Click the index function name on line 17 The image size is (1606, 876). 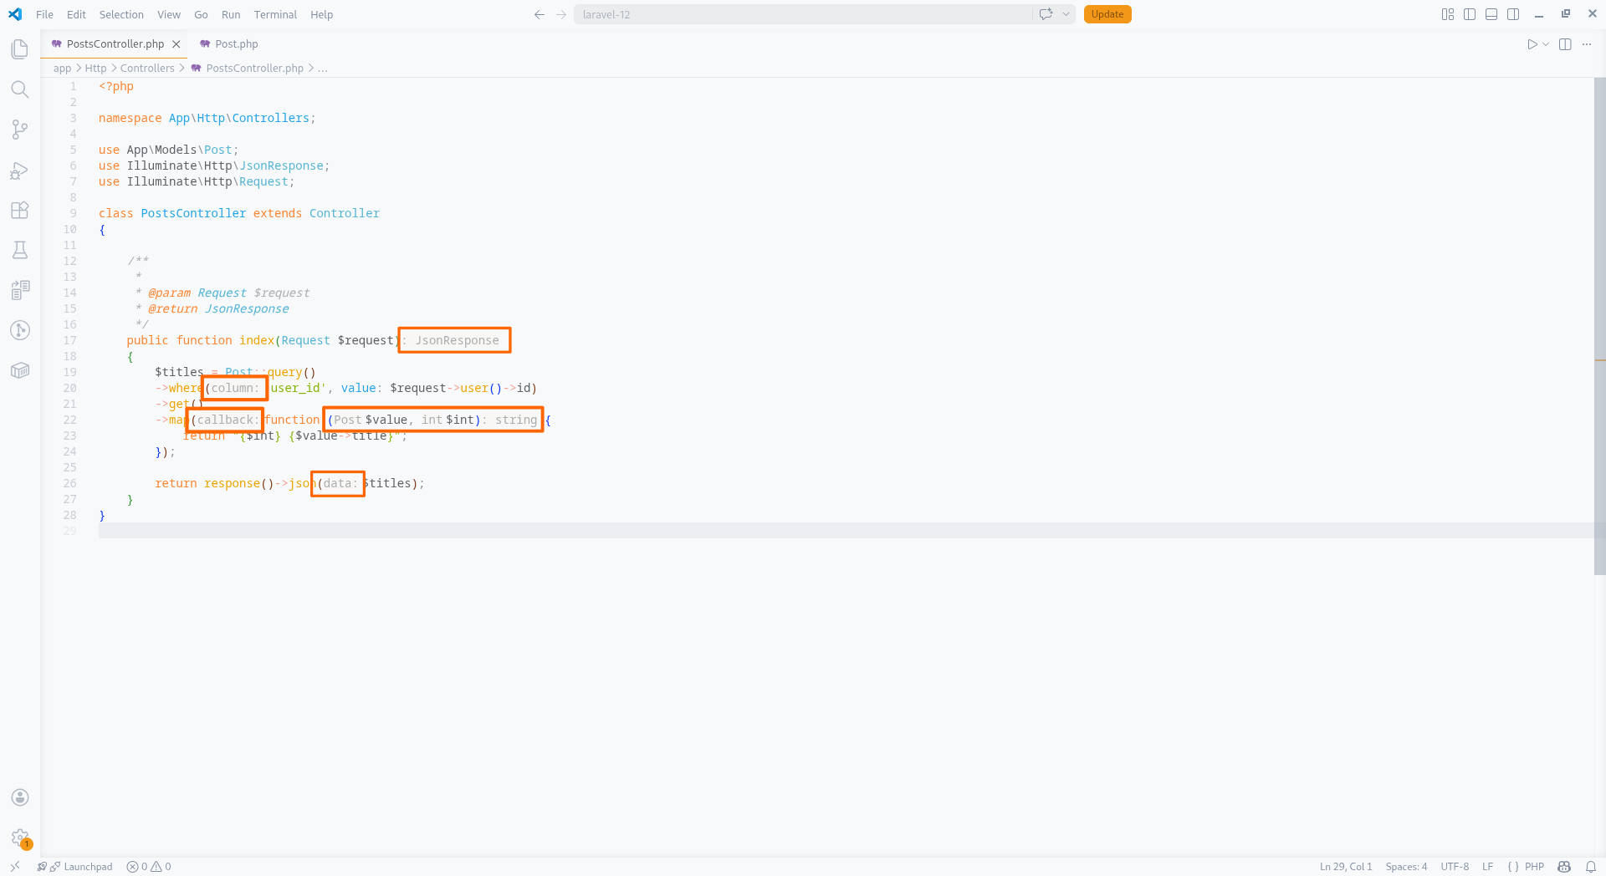(257, 340)
